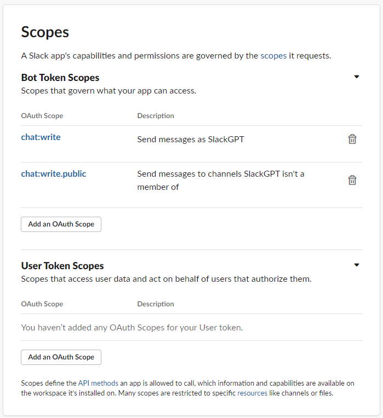The image size is (383, 418).
Task: Click the Bot Token Scopes heading
Action: [x=60, y=78]
